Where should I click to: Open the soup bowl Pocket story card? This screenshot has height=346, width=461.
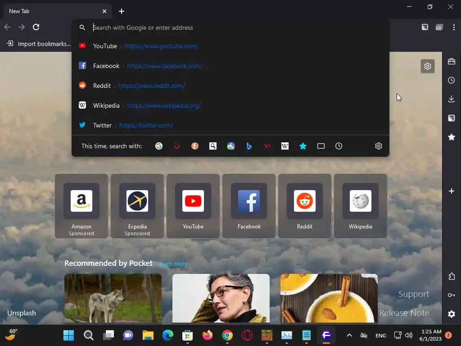point(329,298)
